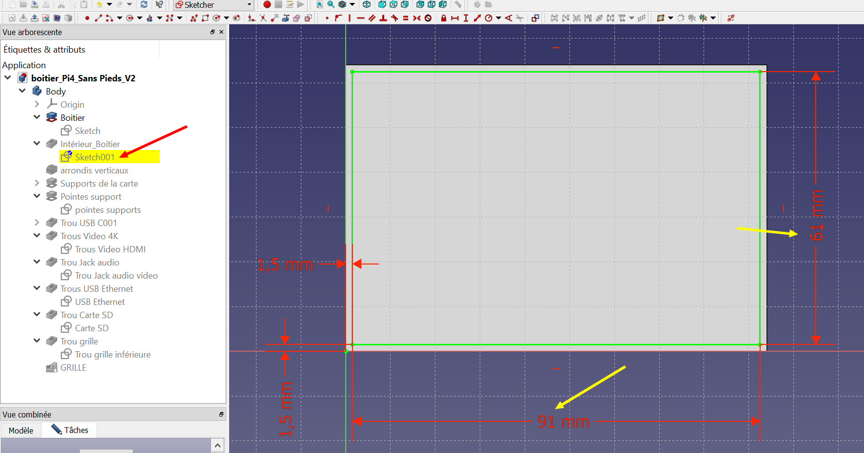Switch to the Modèle tab
864x453 pixels.
click(x=21, y=430)
